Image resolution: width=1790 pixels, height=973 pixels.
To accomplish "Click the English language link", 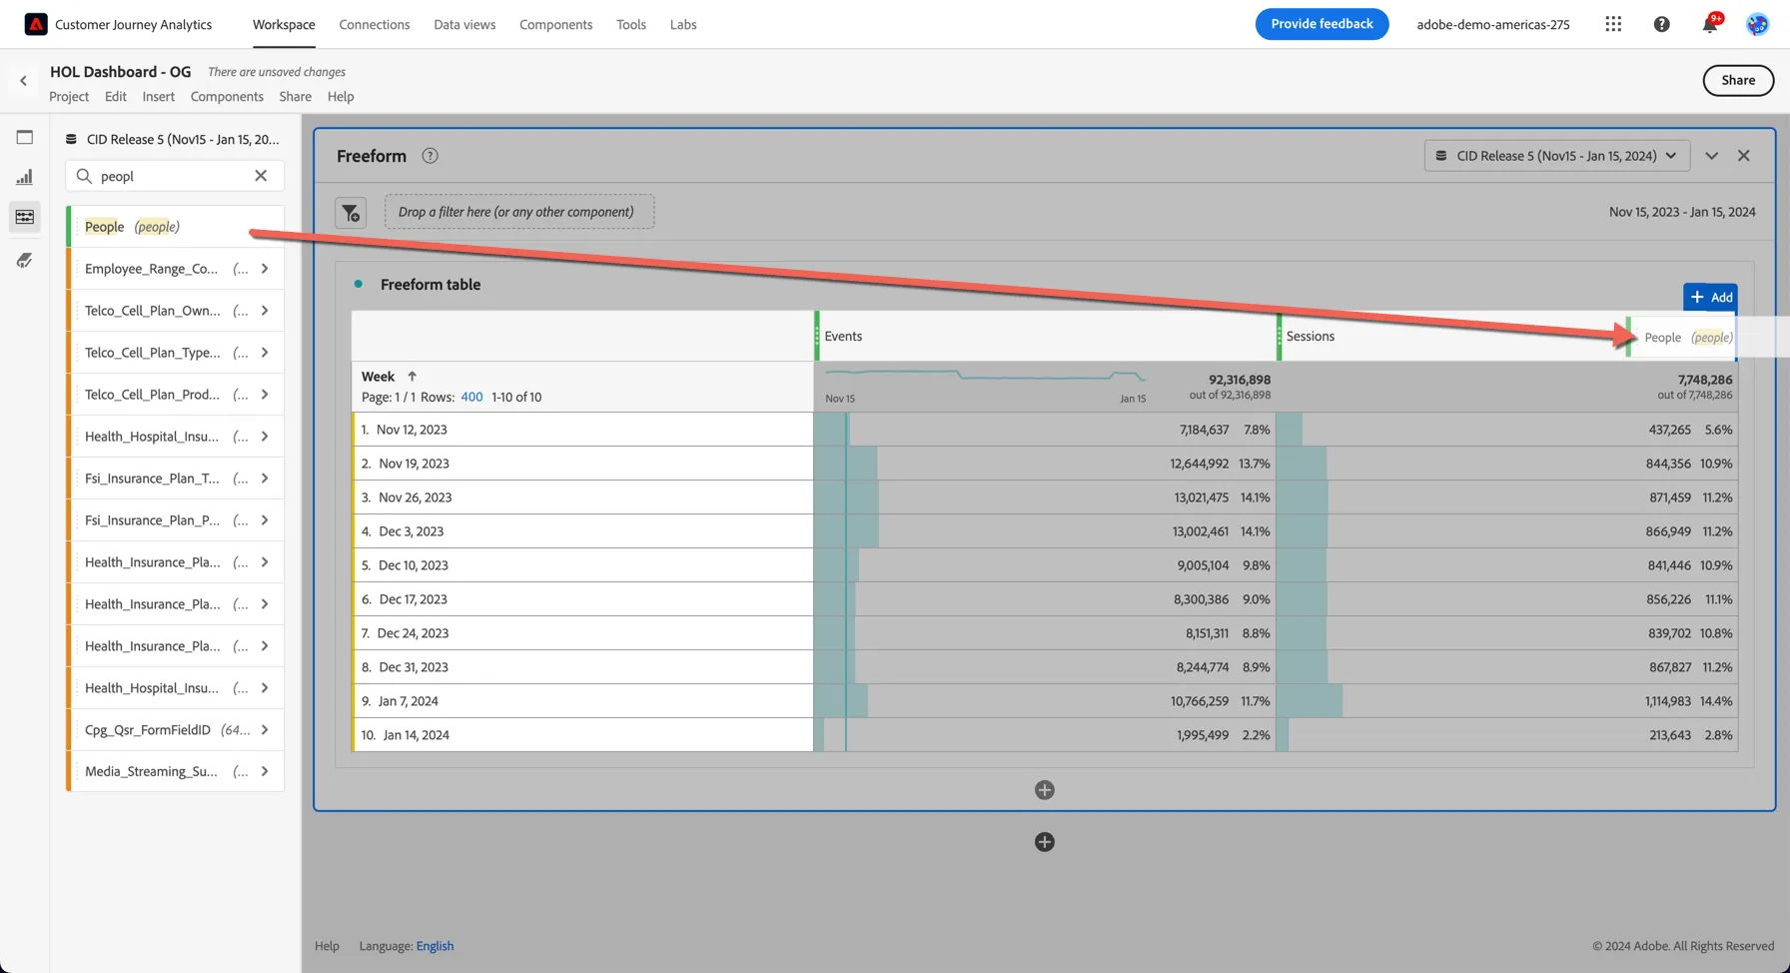I will pos(435,946).
